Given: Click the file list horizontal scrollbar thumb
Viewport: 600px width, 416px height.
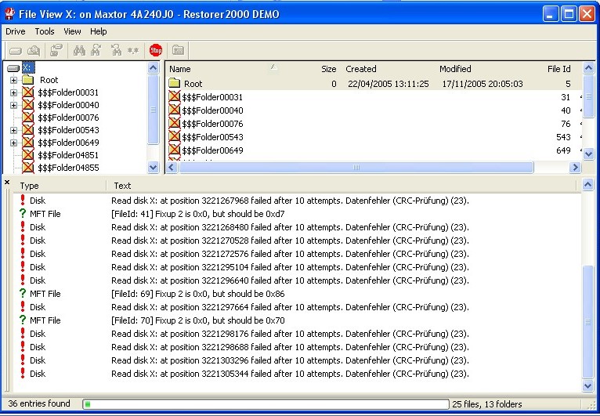Looking at the screenshot, I should (356, 167).
